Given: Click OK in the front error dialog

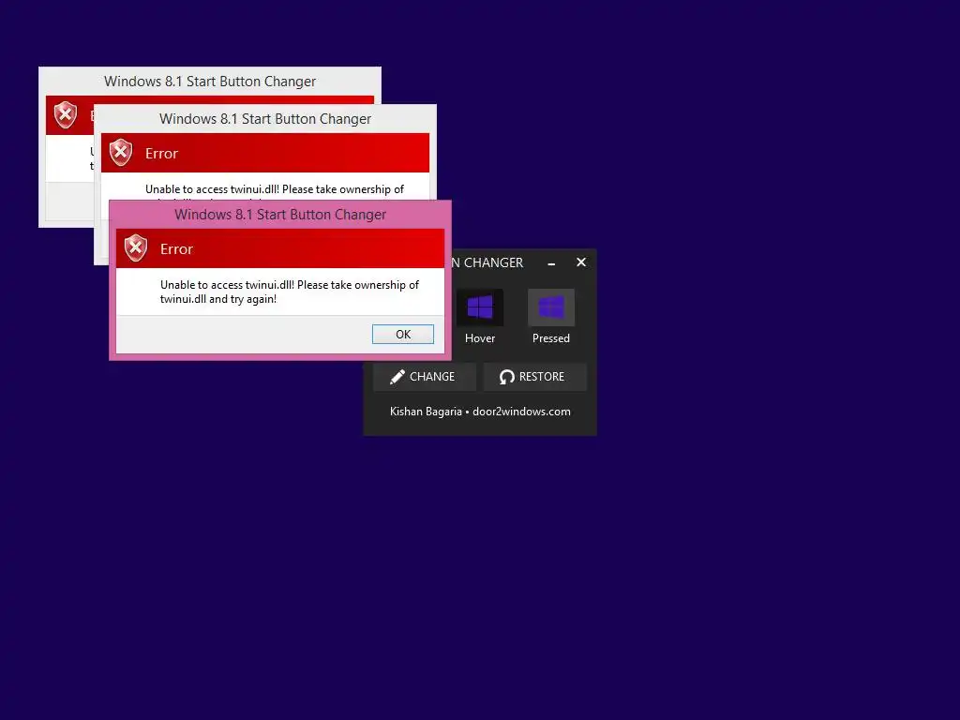Looking at the screenshot, I should pos(403,335).
